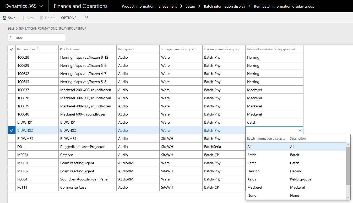Click the Save disk icon

coord(5,18)
